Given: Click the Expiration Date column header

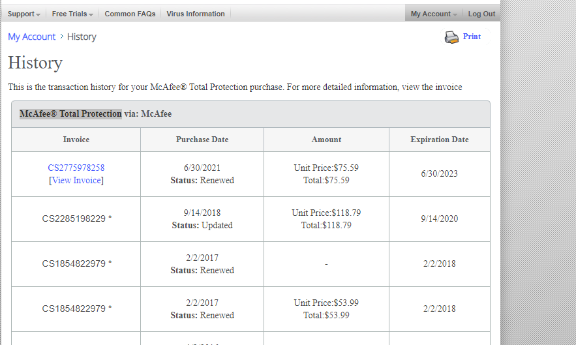Looking at the screenshot, I should point(440,140).
